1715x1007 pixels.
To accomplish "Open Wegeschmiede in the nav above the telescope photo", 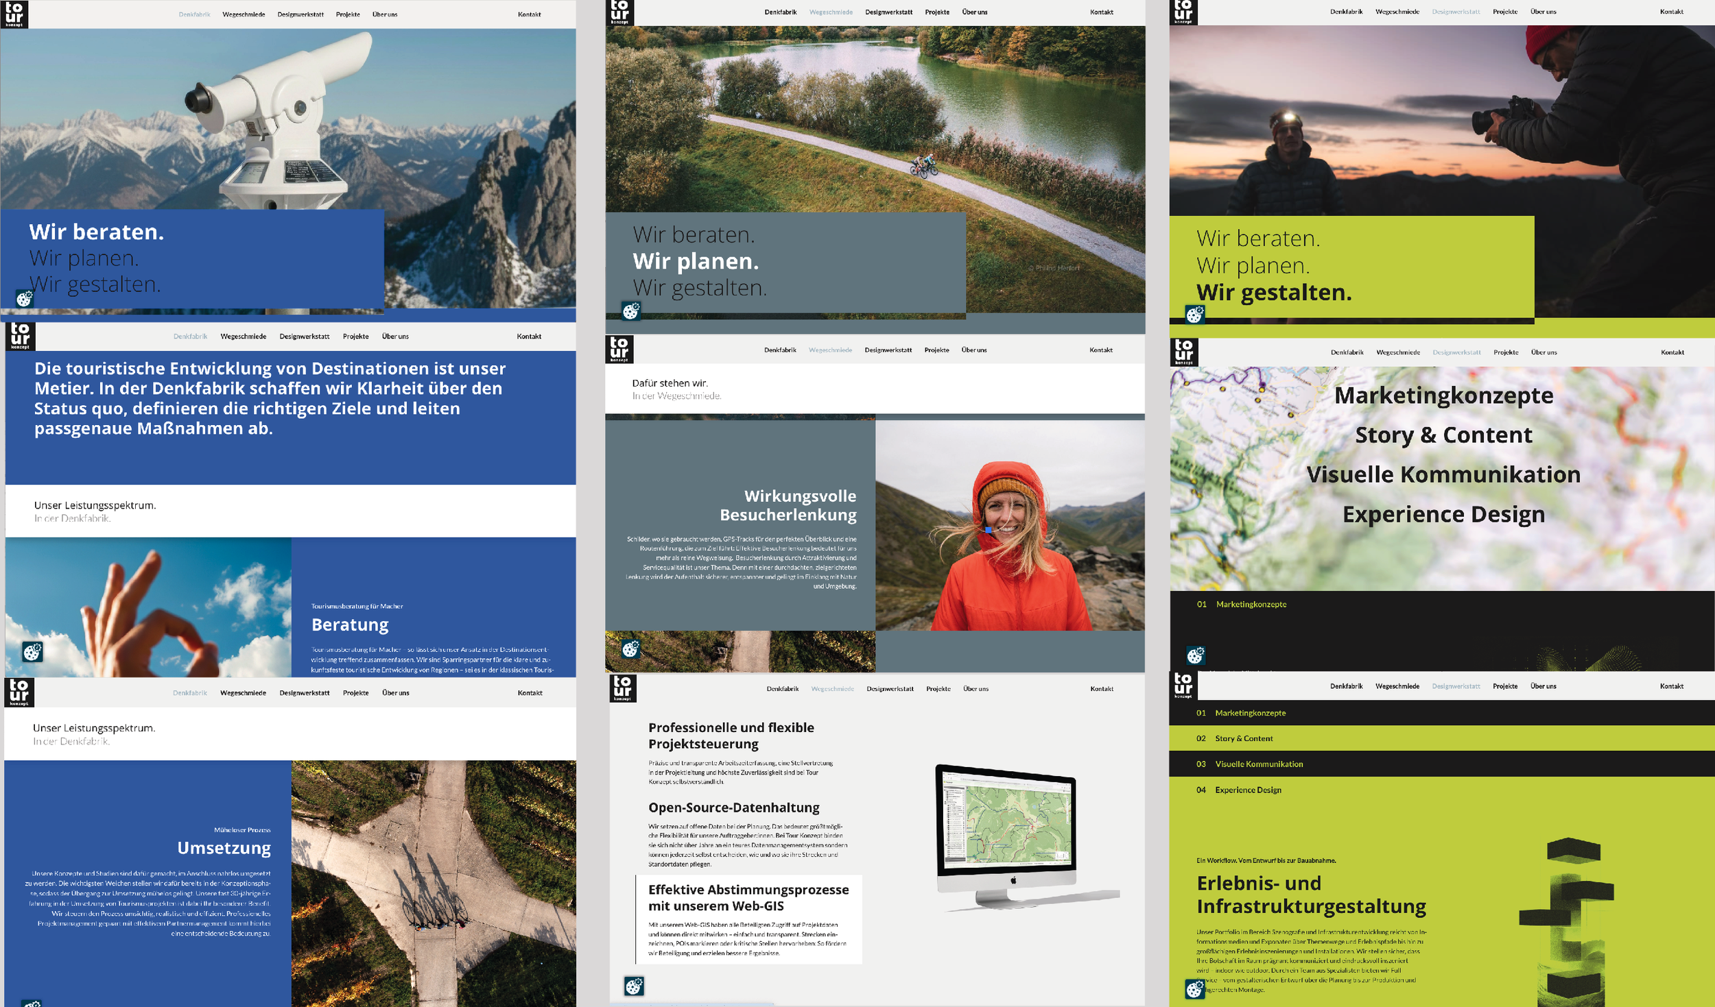I will (244, 14).
